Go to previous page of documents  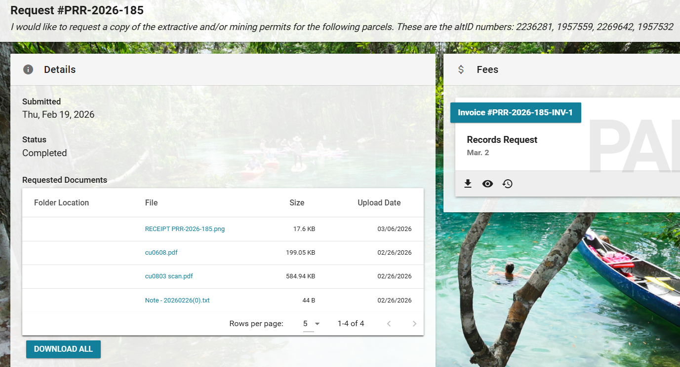389,324
